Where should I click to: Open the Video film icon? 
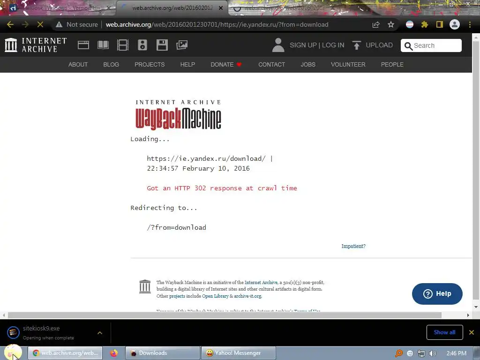tap(123, 45)
